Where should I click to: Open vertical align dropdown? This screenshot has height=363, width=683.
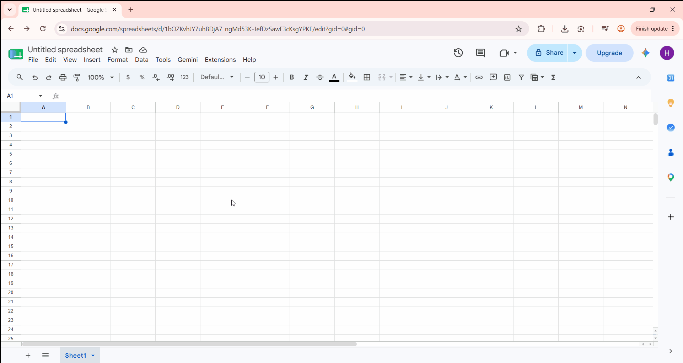tap(424, 77)
